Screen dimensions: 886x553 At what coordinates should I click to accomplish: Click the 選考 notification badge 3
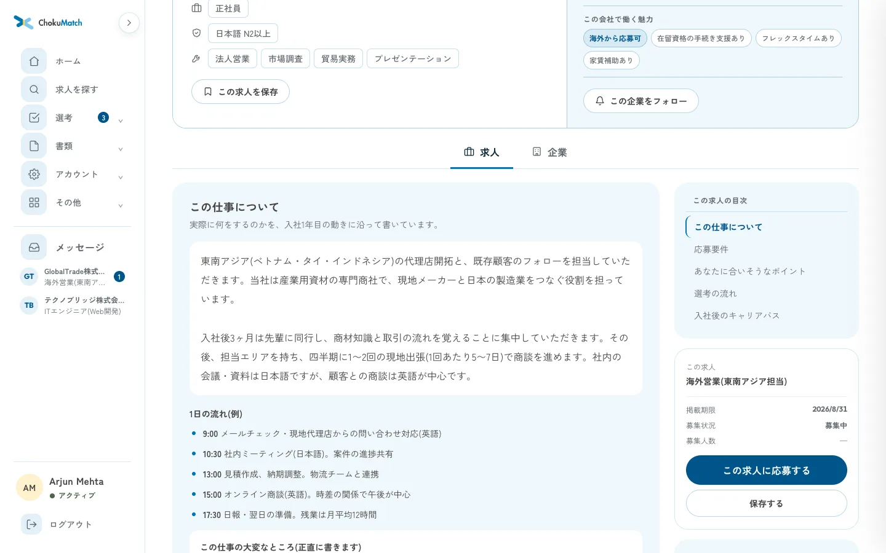coord(103,117)
